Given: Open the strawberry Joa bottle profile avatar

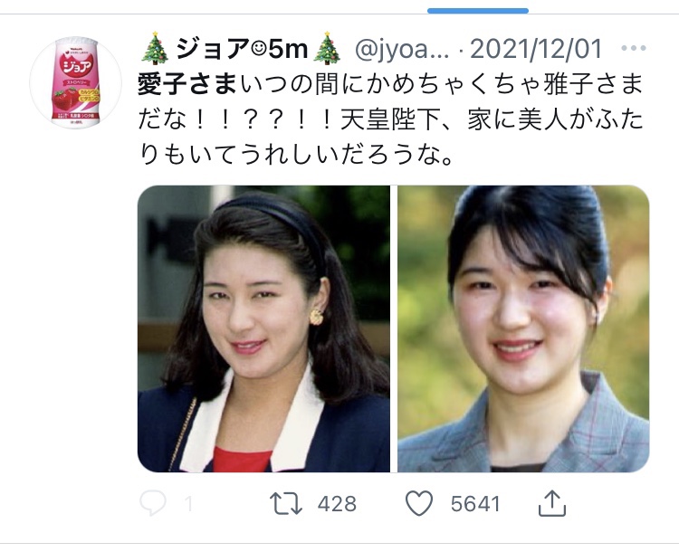Looking at the screenshot, I should click(76, 82).
